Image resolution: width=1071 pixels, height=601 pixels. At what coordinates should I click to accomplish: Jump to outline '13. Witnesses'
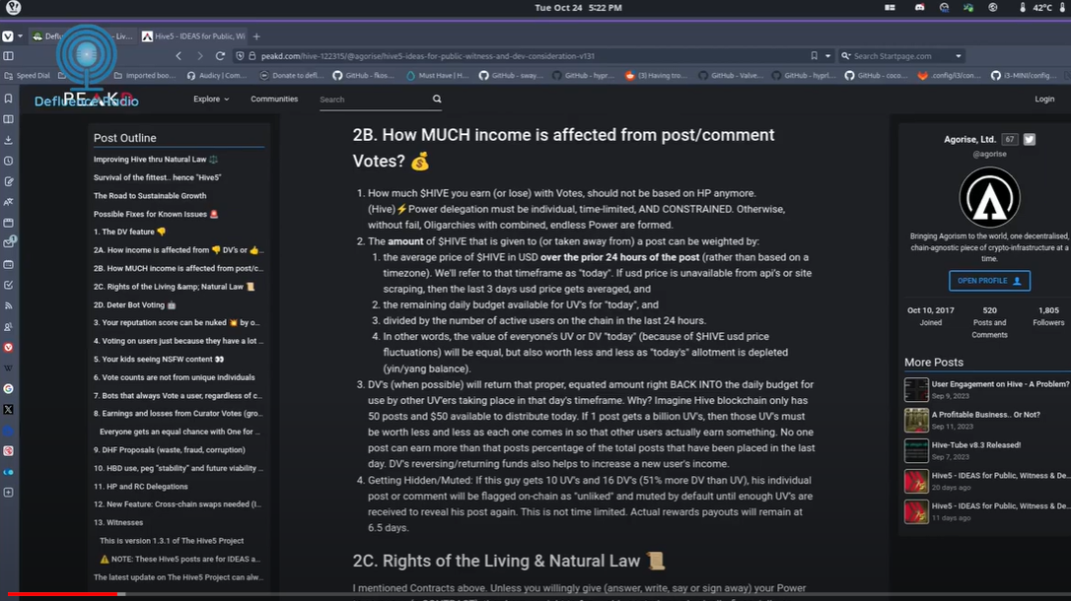118,522
